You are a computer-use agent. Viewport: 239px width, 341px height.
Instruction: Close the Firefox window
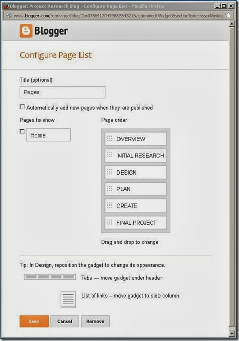click(x=231, y=6)
